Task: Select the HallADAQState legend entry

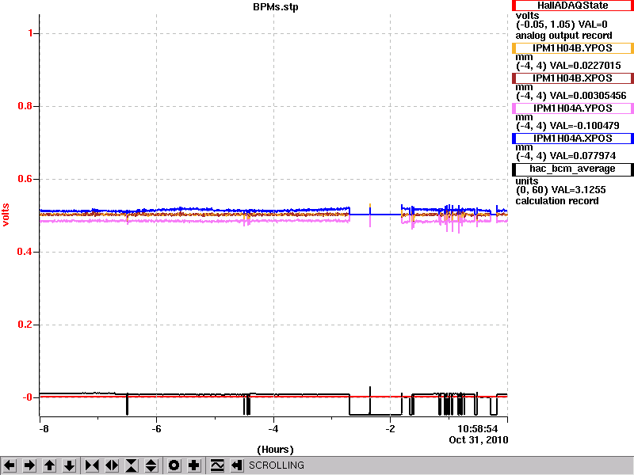Action: click(x=572, y=6)
